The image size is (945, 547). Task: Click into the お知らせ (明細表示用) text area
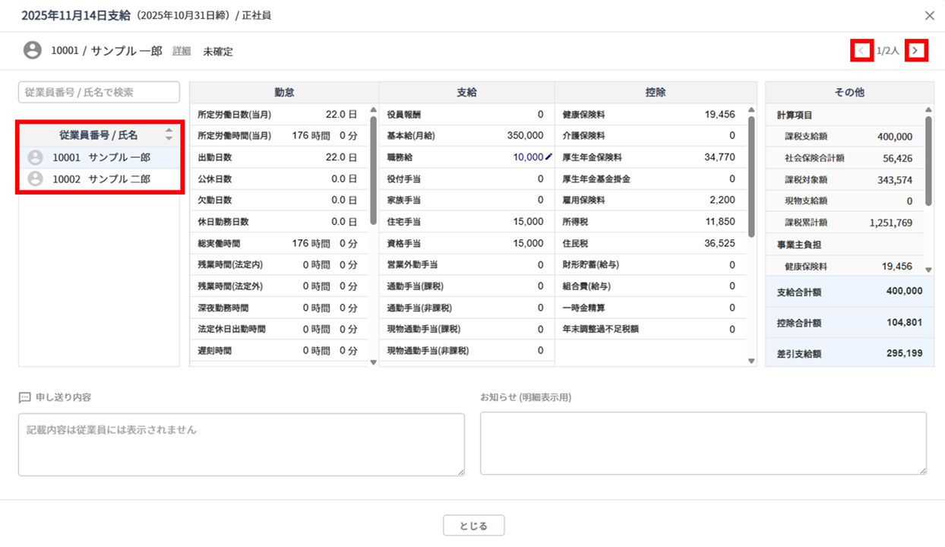click(703, 443)
